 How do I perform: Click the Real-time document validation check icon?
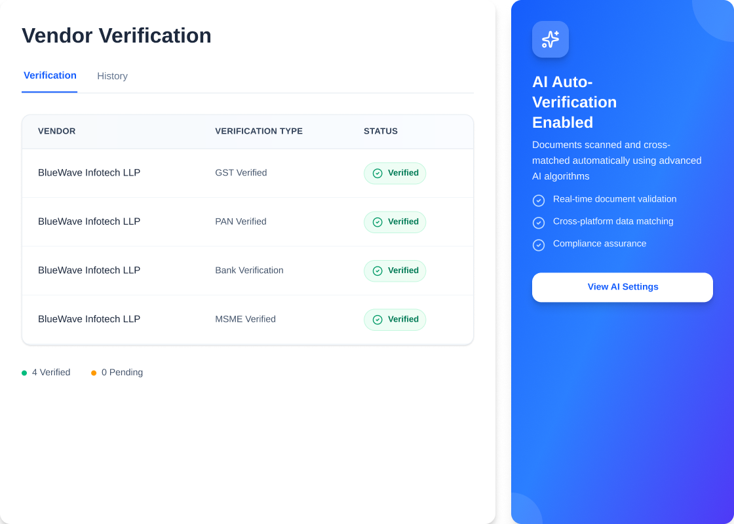[539, 200]
